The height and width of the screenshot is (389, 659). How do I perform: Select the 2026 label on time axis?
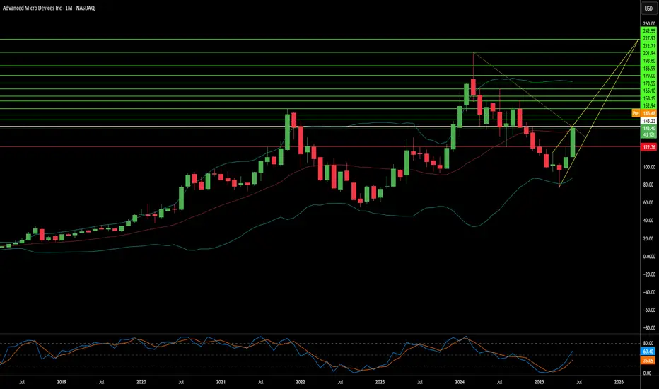619,382
